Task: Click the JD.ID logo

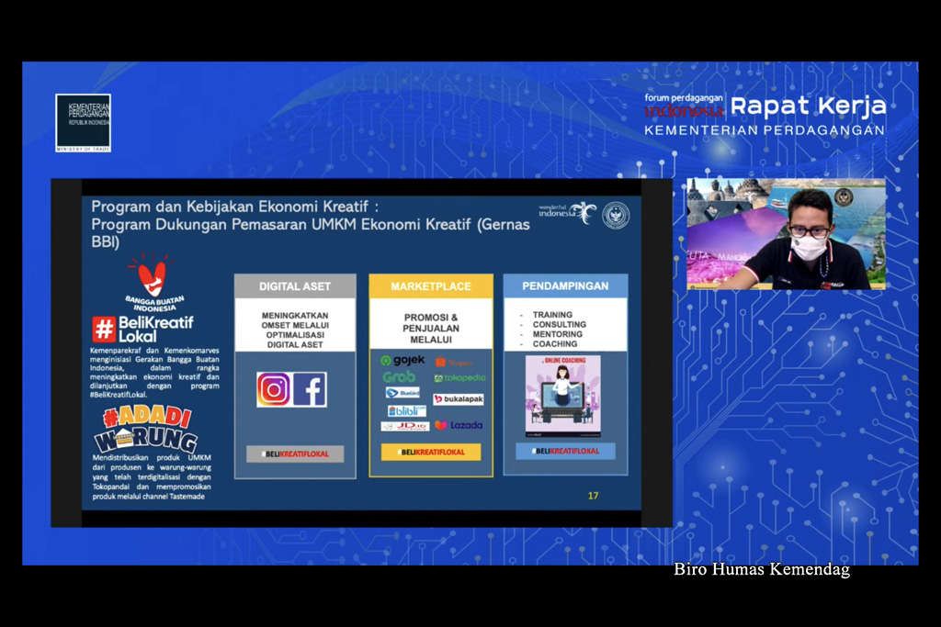Action: 405,426
